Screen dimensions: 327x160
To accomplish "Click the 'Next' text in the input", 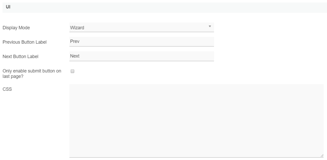I will click(x=75, y=56).
